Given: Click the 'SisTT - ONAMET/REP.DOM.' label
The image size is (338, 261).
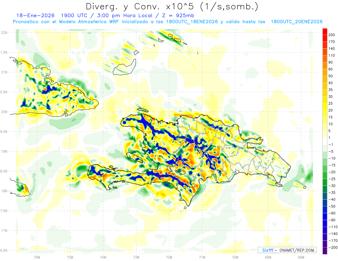Looking at the screenshot, I should click(287, 250).
